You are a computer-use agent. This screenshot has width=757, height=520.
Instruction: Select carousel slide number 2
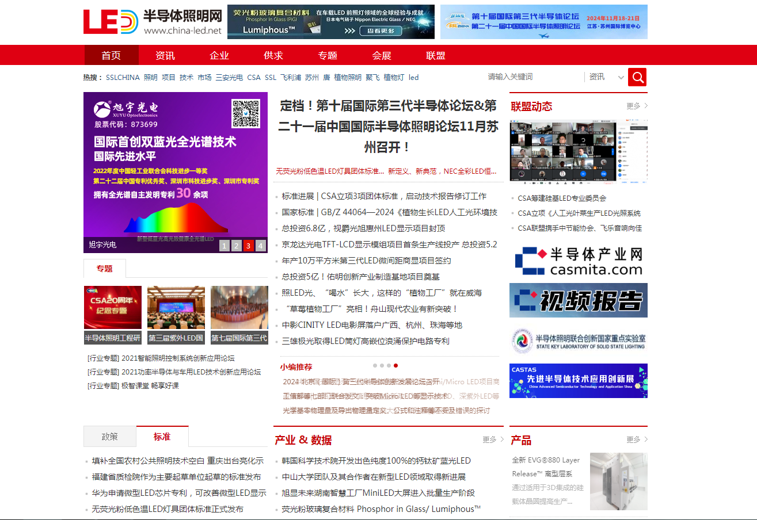[x=237, y=246]
